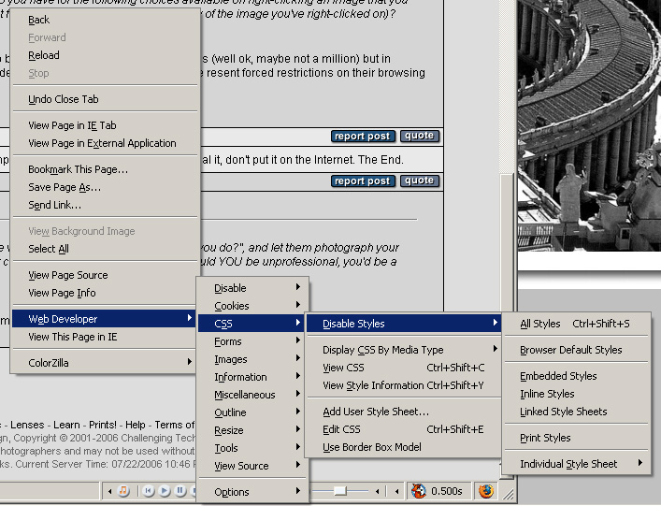Toggle Embedded Styles
Image resolution: width=661 pixels, height=506 pixels.
576,376
